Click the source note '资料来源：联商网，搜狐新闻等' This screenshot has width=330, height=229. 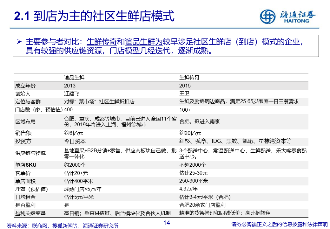tap(63, 226)
